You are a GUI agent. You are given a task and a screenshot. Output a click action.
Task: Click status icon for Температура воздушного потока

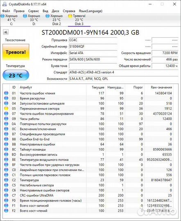(x=6, y=160)
